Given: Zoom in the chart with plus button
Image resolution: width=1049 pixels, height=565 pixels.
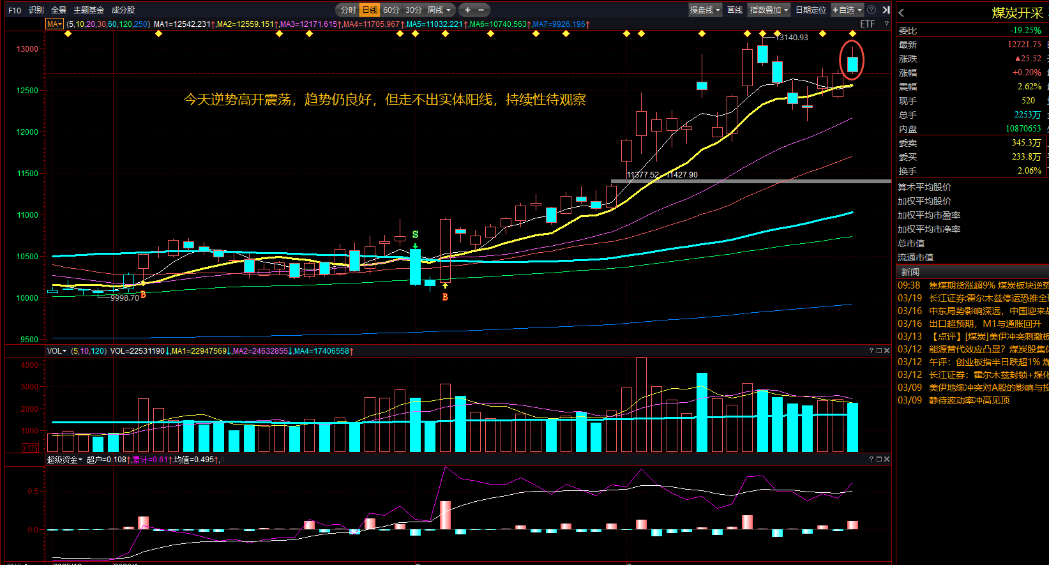Looking at the screenshot, I should (467, 10).
